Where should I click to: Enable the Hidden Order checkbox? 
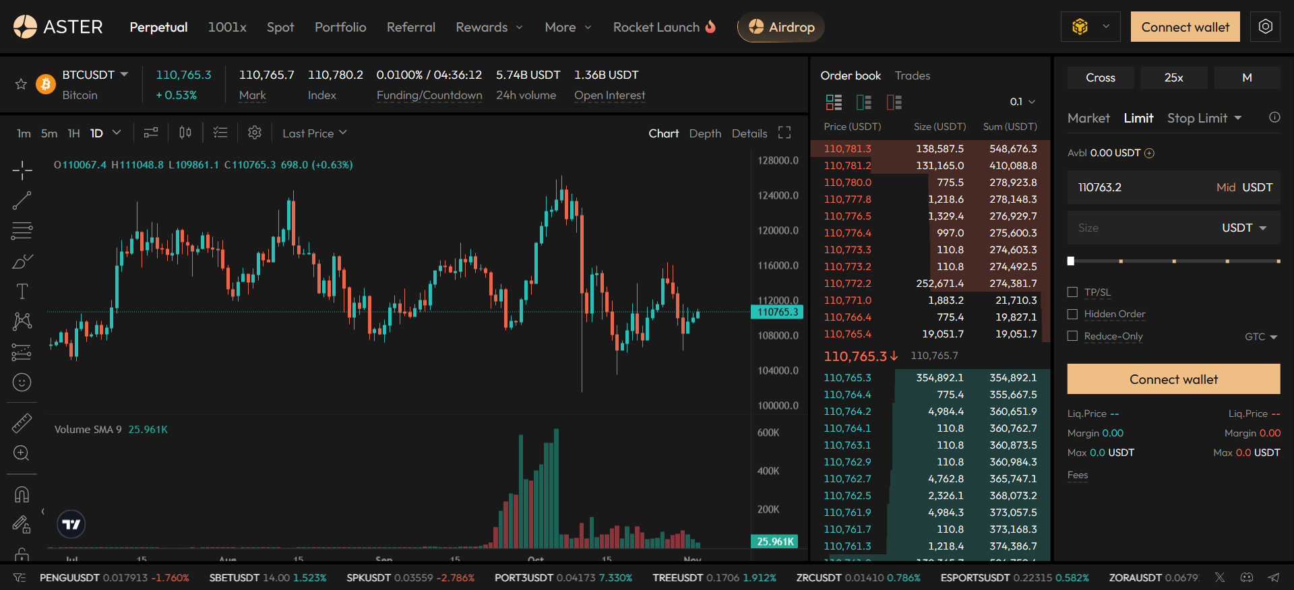click(1073, 314)
